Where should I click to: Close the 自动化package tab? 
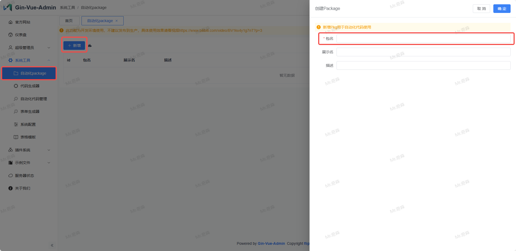(117, 21)
